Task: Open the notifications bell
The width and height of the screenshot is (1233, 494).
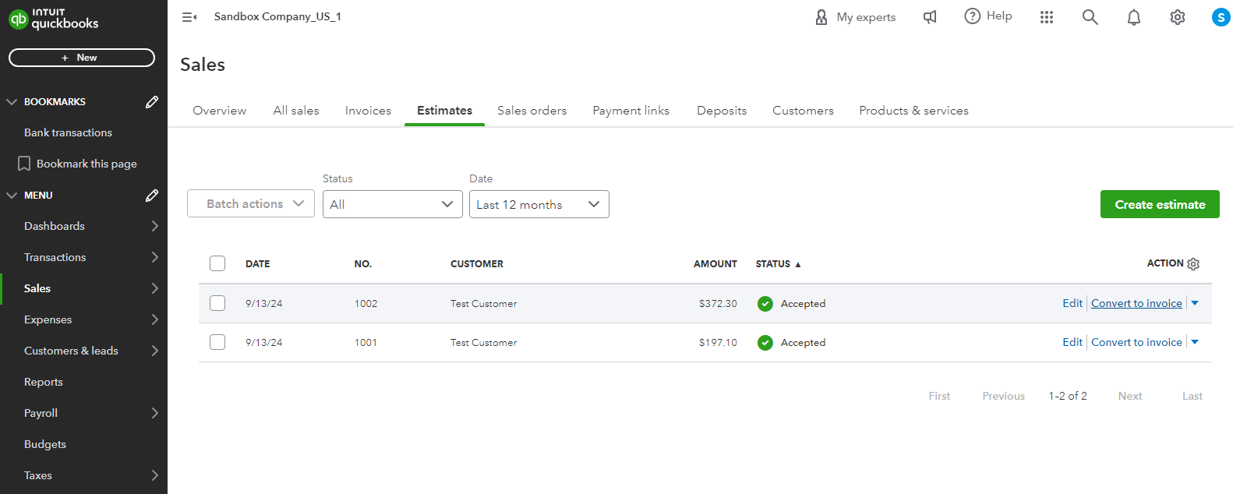Action: coord(1133,17)
